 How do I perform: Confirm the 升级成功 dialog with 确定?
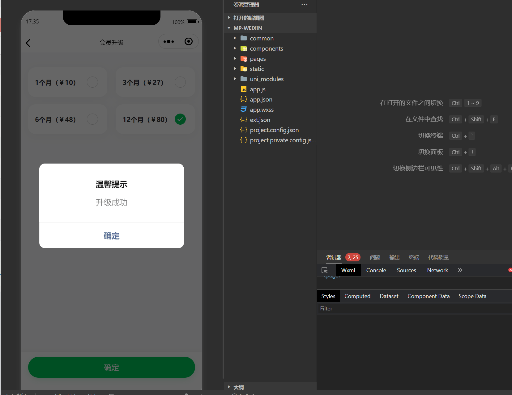pos(112,235)
